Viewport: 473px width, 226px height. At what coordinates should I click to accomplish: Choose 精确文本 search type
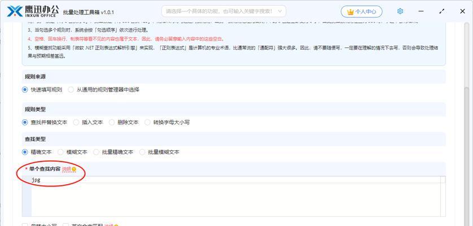37,152
